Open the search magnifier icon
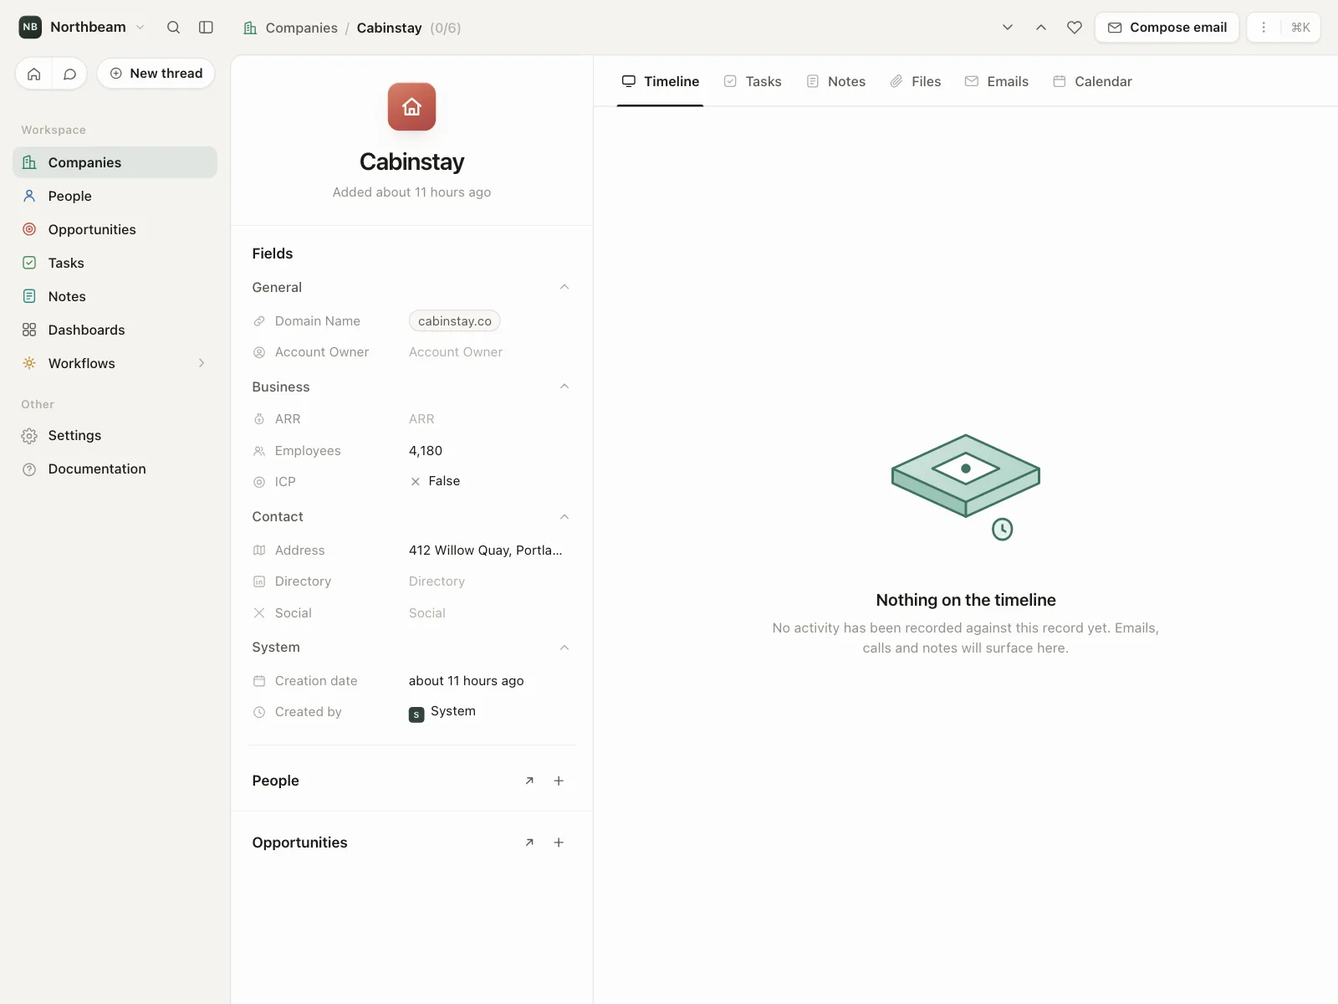Viewport: 1338px width, 1004px height. pos(173,27)
